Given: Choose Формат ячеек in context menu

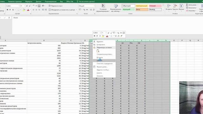Looking at the screenshot, I should (104, 67).
